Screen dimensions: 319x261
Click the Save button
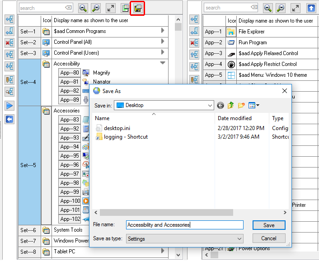(269, 225)
